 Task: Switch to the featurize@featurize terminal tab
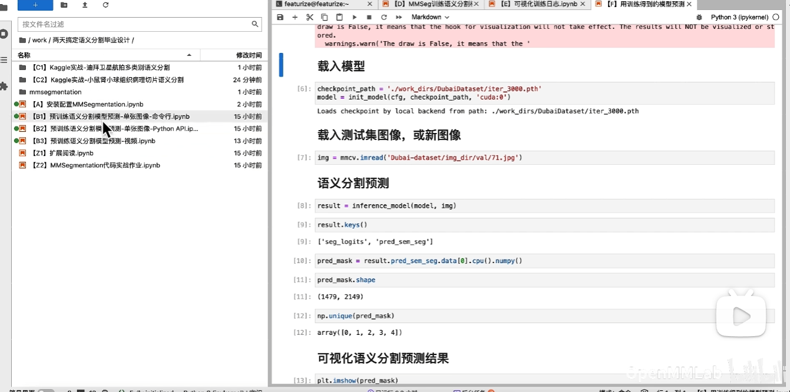317,4
